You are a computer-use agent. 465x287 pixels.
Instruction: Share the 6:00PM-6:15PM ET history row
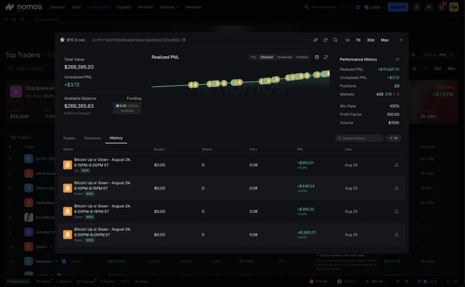(397, 211)
